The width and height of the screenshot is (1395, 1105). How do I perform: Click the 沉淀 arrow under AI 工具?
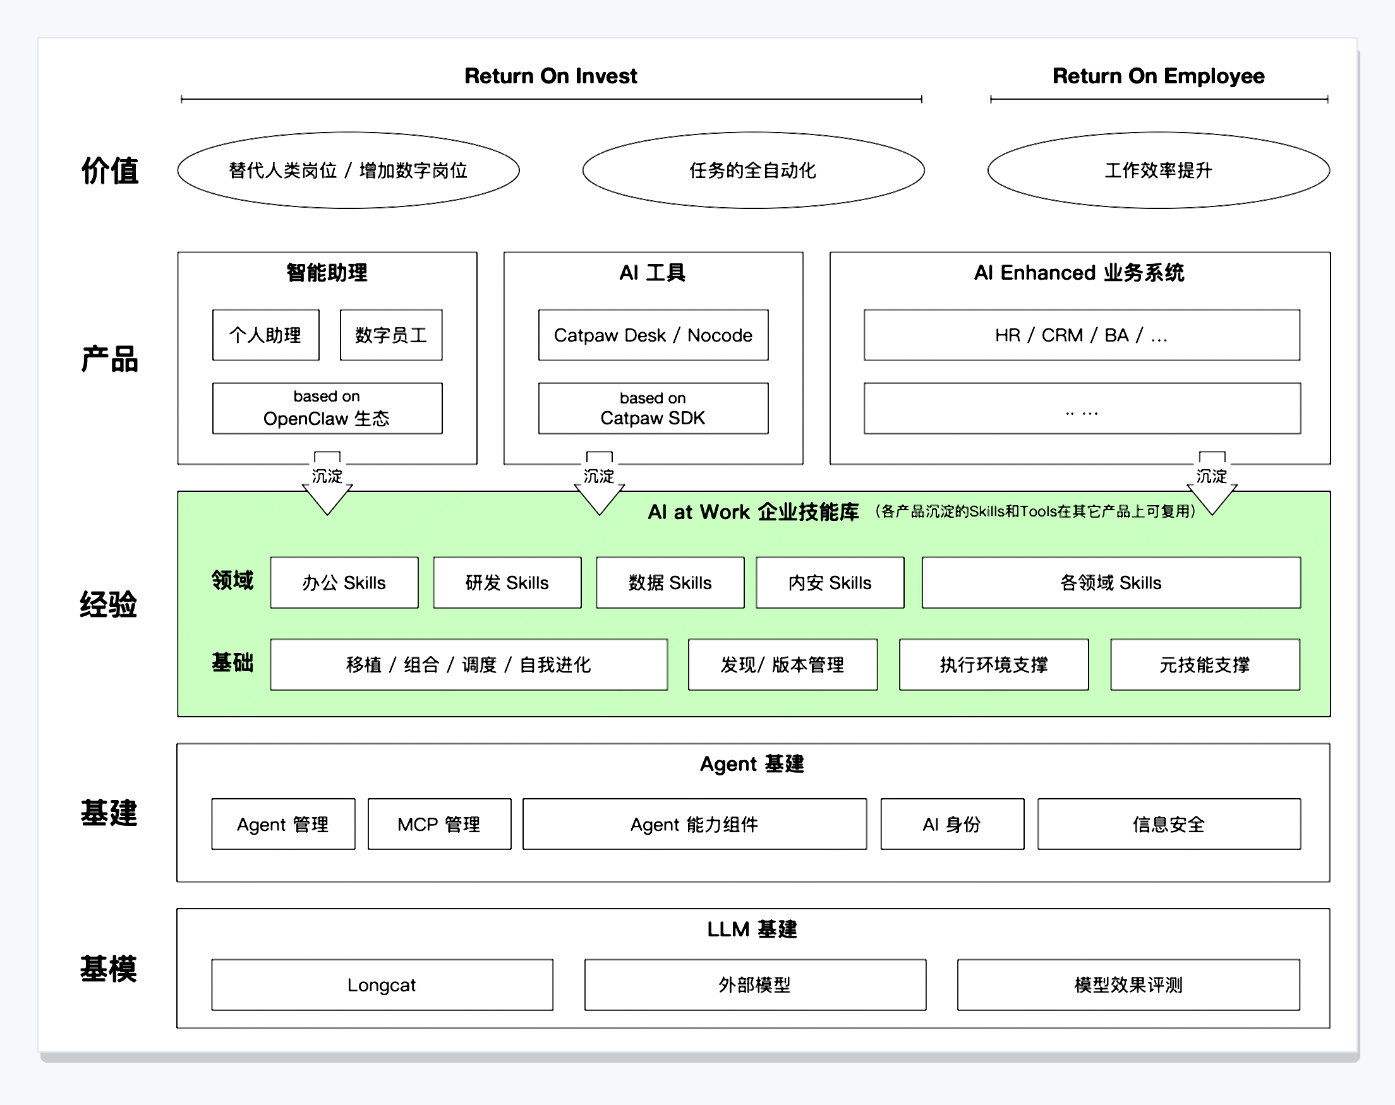[599, 482]
